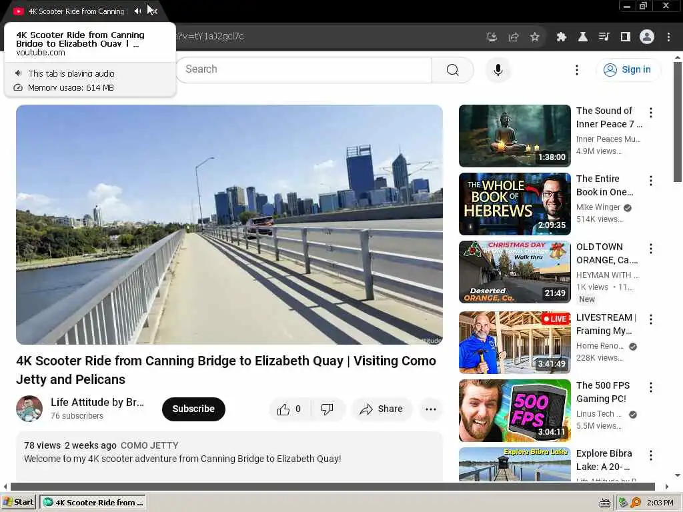Click Mike Winger channel name
683x512 pixels.
pos(598,207)
